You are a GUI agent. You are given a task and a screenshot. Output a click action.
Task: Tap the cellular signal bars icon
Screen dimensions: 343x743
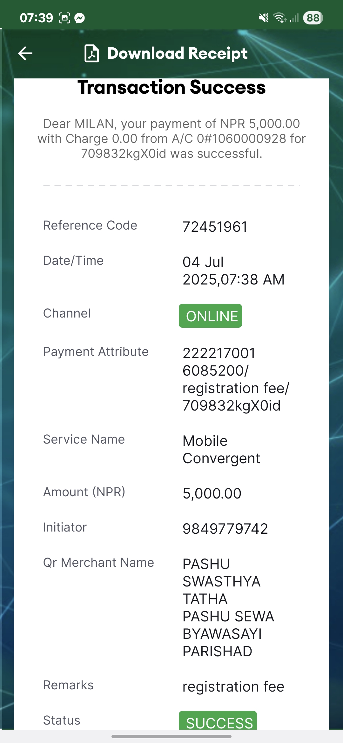pos(294,18)
